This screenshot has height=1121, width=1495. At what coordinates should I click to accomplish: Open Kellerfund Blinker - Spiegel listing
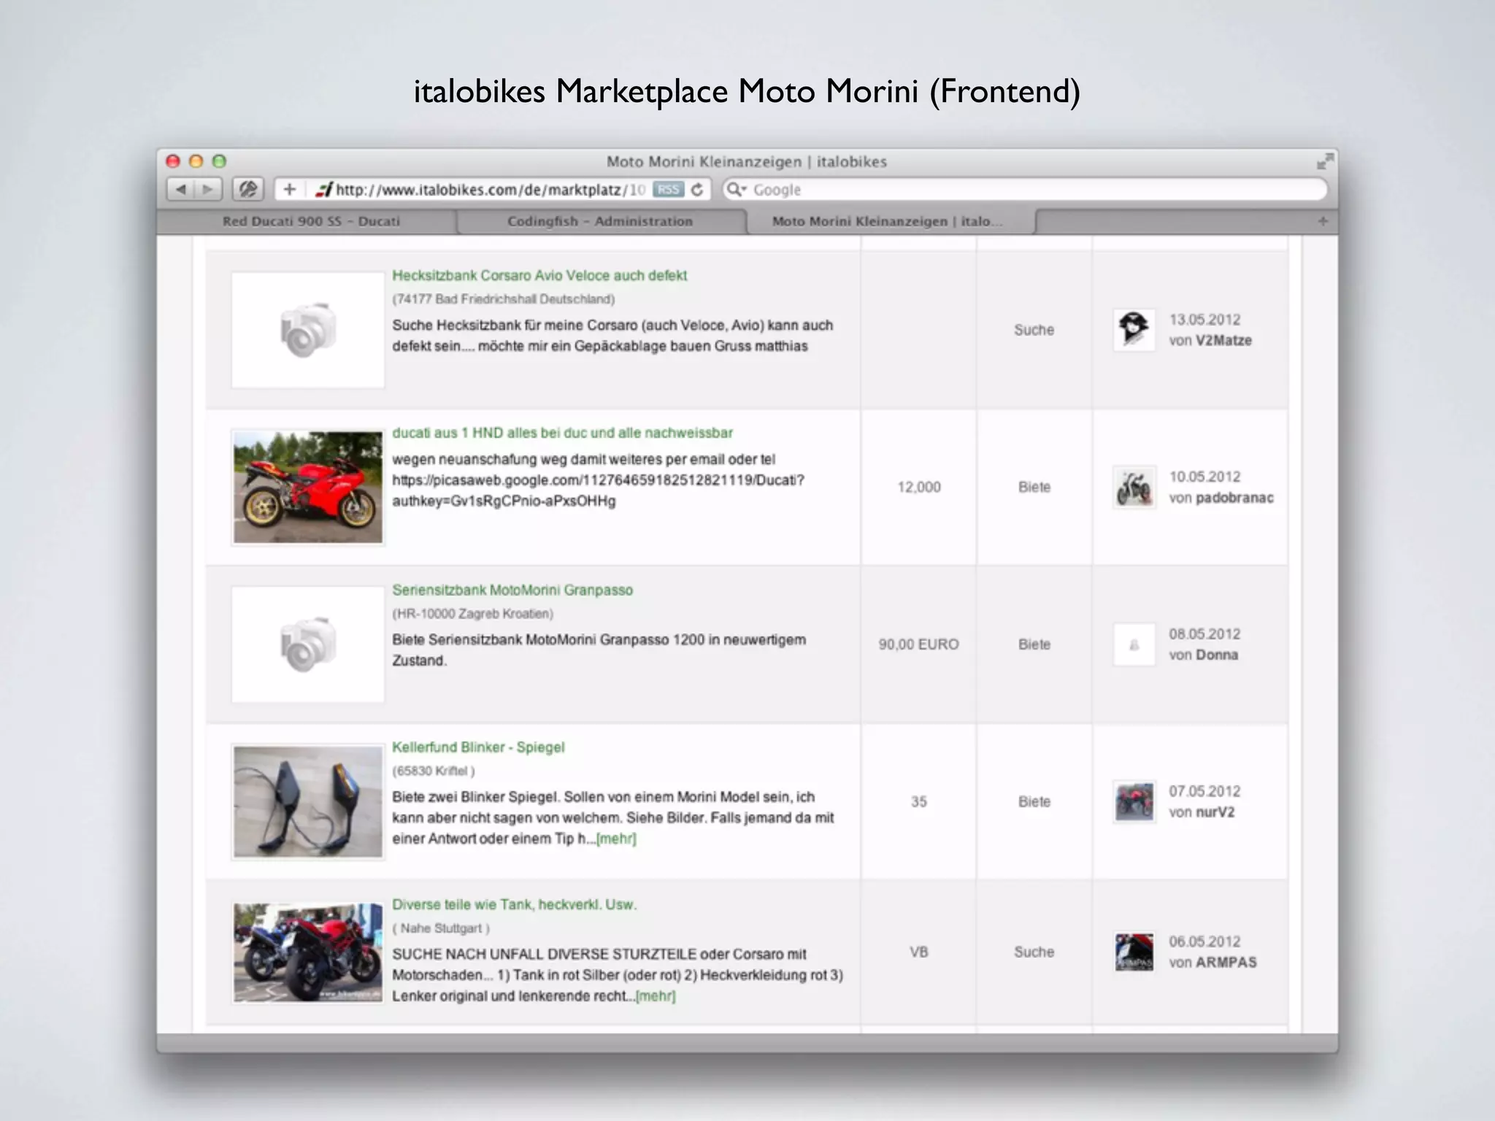tap(478, 747)
